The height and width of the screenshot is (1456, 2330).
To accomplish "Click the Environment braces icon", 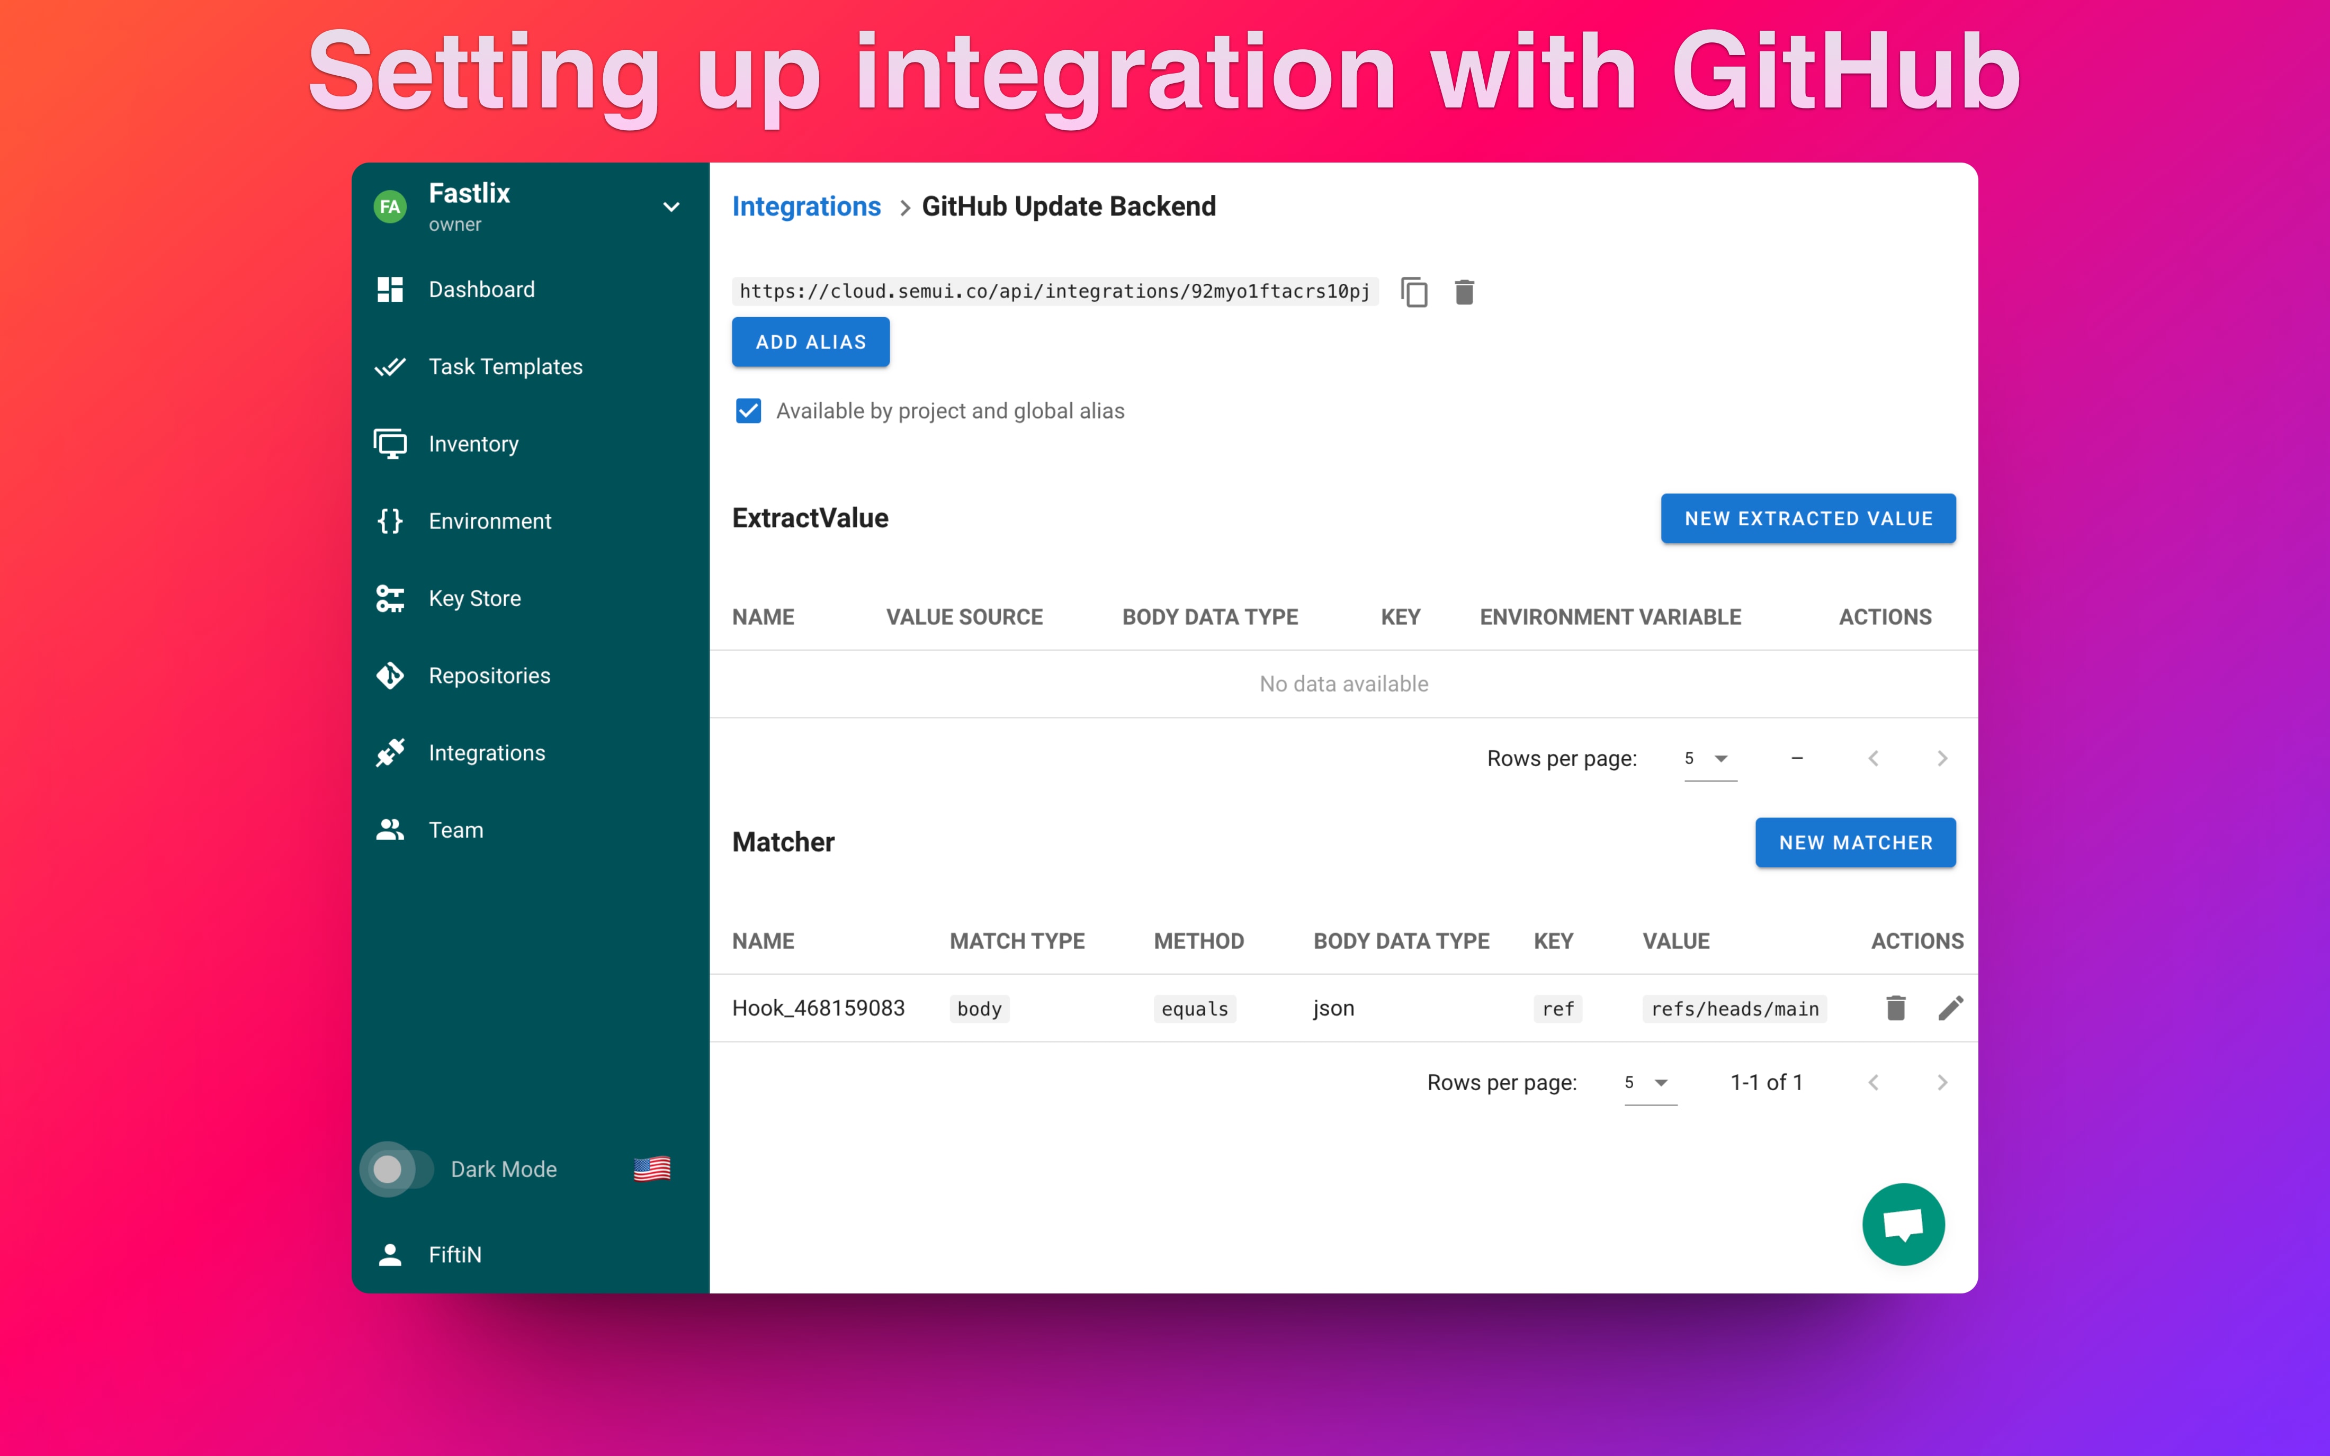I will click(x=390, y=521).
